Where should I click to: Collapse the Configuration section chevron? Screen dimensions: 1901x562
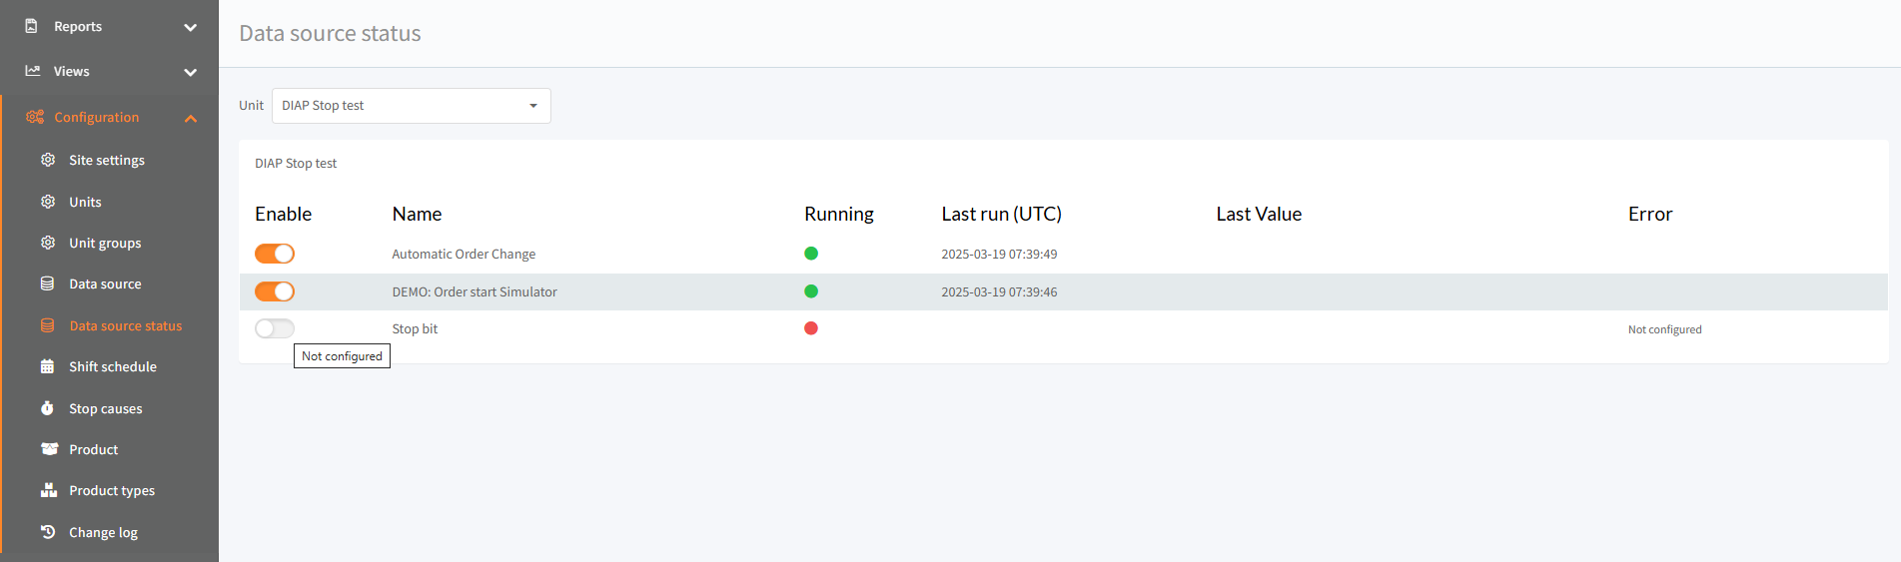[x=190, y=118]
